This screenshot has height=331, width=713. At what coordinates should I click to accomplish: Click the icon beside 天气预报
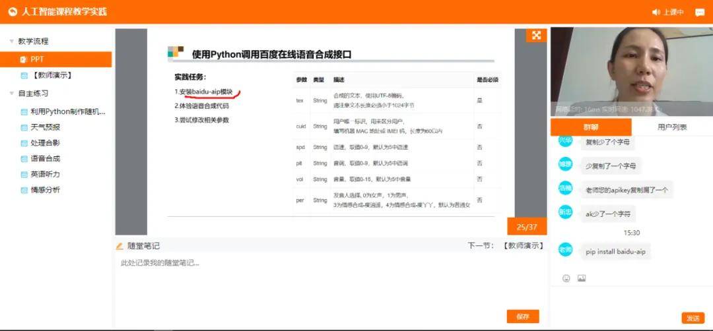tap(24, 128)
